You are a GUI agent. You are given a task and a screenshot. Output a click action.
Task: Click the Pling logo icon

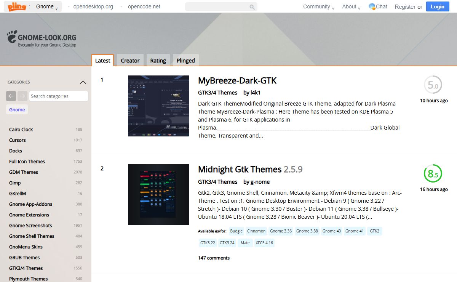tap(17, 6)
